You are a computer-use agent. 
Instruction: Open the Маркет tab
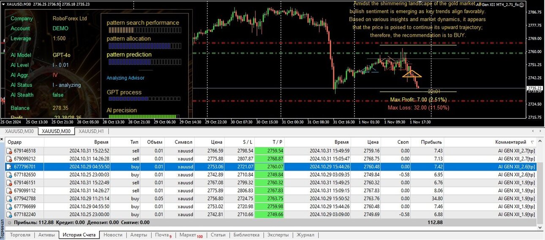click(x=191, y=235)
